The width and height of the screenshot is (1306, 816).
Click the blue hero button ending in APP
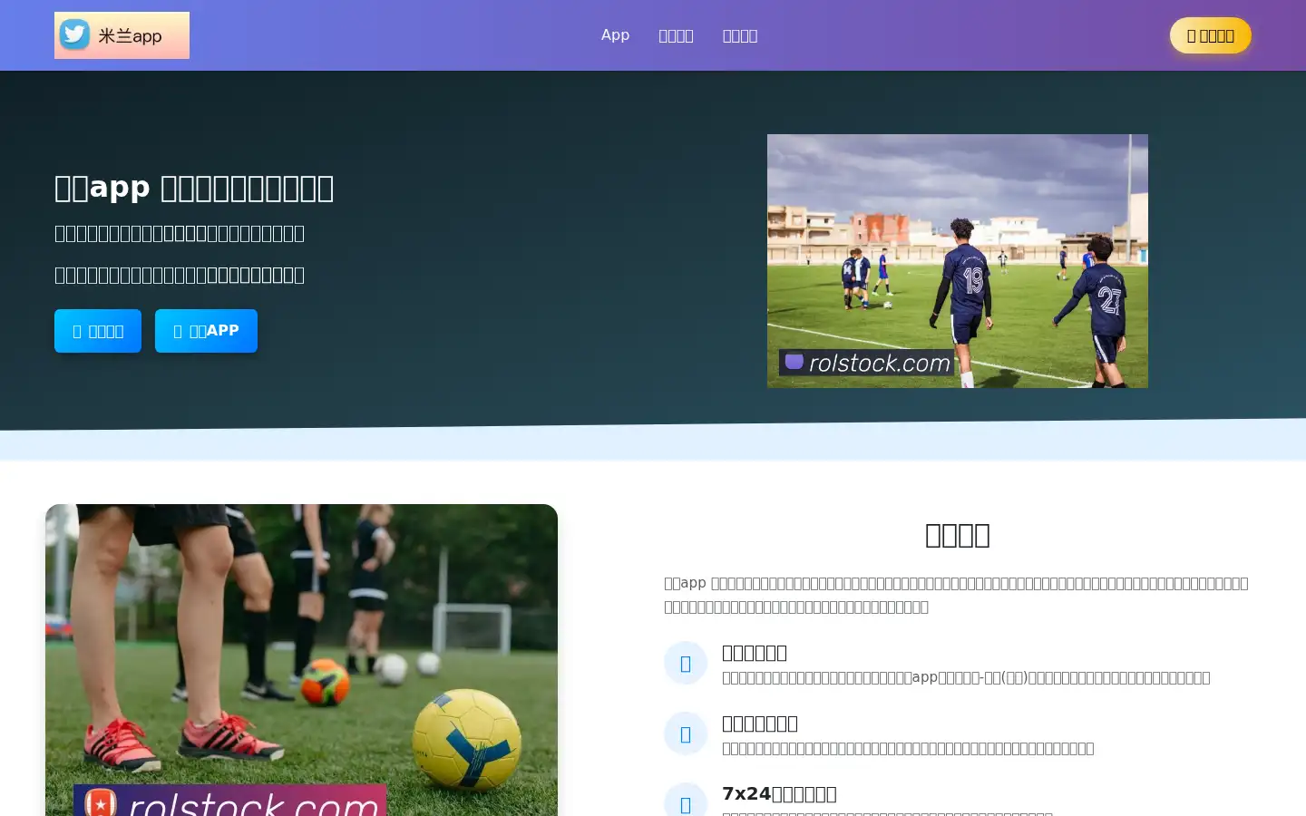tap(206, 331)
